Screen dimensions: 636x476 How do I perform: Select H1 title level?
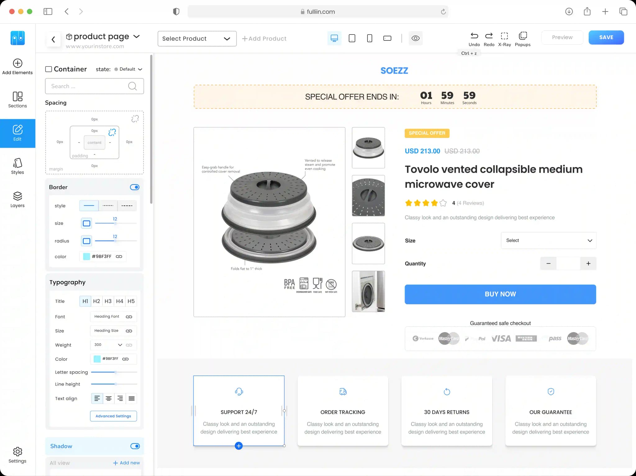pos(85,301)
